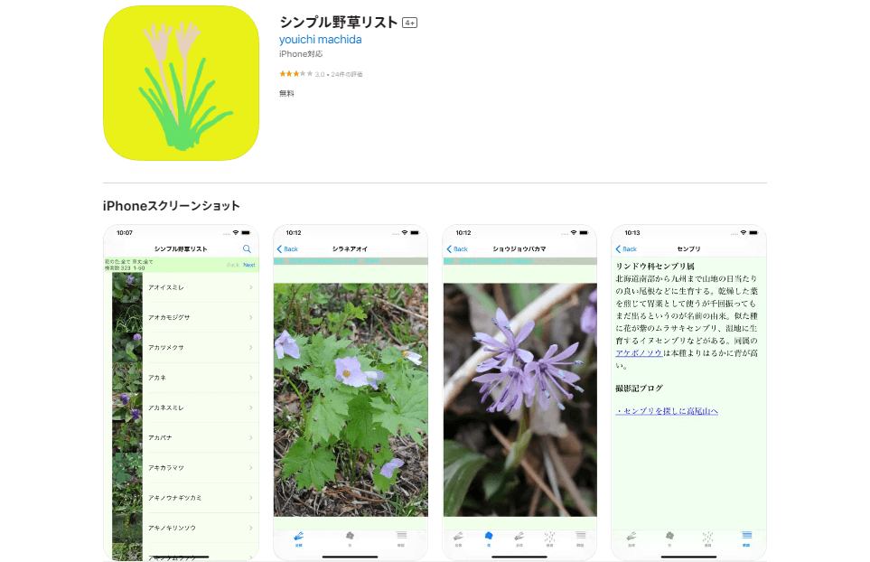The width and height of the screenshot is (870, 562).
Task: Select the Back navigation on シラネアオイ screen
Action: pyautogui.click(x=286, y=248)
